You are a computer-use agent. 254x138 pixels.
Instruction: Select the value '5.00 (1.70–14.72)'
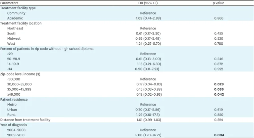(x=148, y=135)
